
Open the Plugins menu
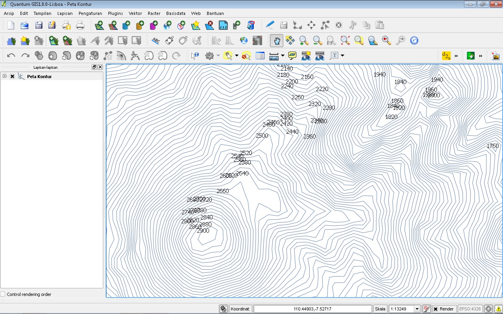click(x=115, y=13)
